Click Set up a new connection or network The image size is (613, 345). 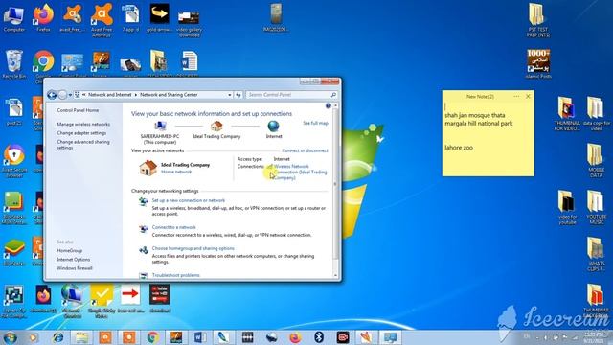point(189,200)
